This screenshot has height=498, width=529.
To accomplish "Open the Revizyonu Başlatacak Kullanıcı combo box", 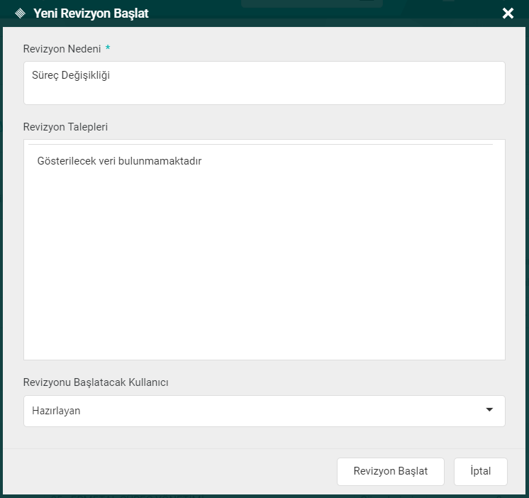I will point(264,411).
